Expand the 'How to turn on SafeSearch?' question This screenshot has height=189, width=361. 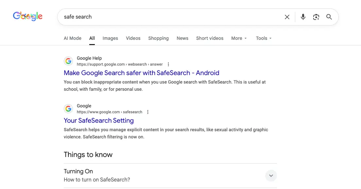[271, 175]
